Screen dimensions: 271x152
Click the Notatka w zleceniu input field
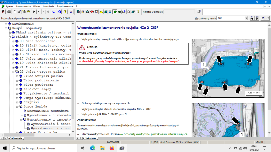(x=179, y=12)
